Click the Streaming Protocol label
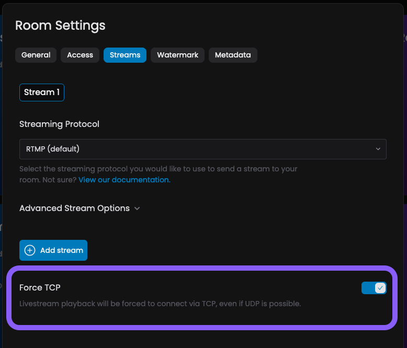The width and height of the screenshot is (407, 348). [x=59, y=124]
